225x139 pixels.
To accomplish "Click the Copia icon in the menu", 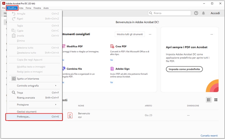I will coord(13,31).
